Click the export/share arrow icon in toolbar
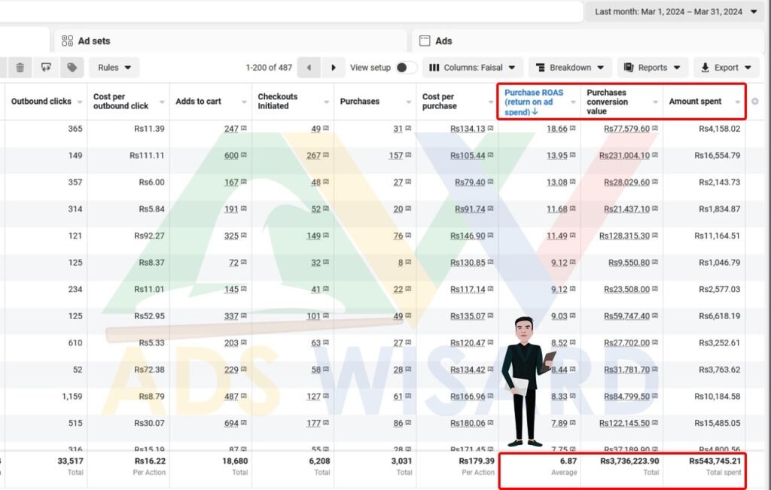Viewport: 771px width, 490px height. tap(46, 67)
